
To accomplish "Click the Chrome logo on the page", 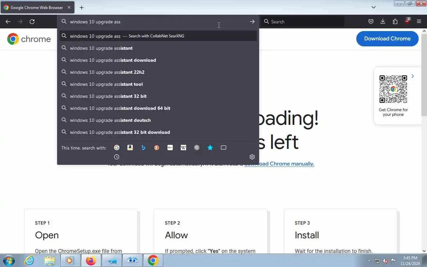I will click(x=29, y=39).
